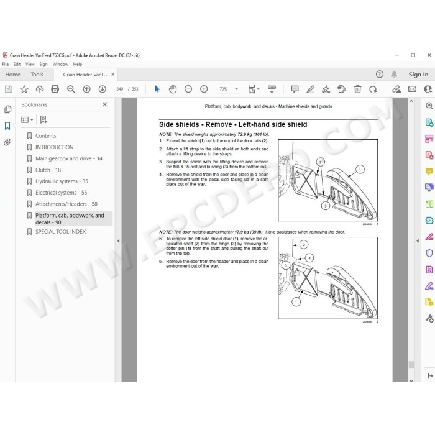Close the Bookmarks panel
Image resolution: width=435 pixels, height=435 pixels.
pyautogui.click(x=104, y=104)
